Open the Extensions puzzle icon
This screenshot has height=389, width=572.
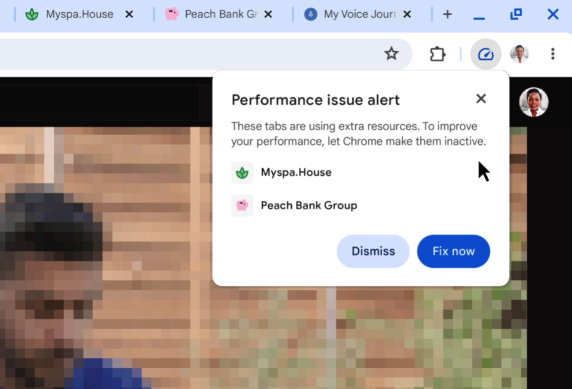coord(437,54)
